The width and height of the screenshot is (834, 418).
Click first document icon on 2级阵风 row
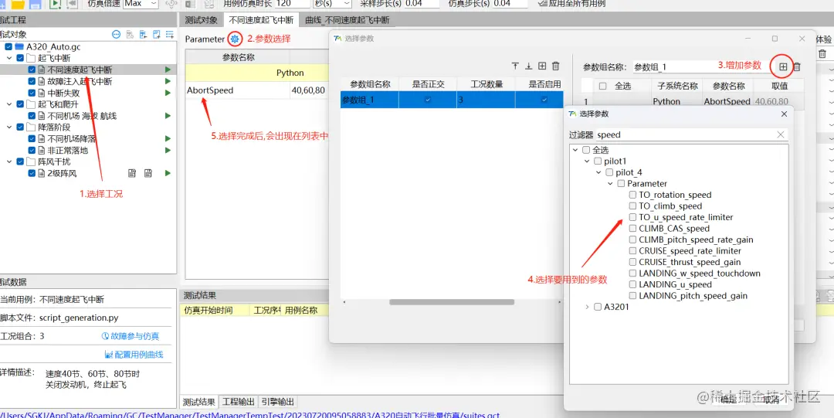coord(132,173)
